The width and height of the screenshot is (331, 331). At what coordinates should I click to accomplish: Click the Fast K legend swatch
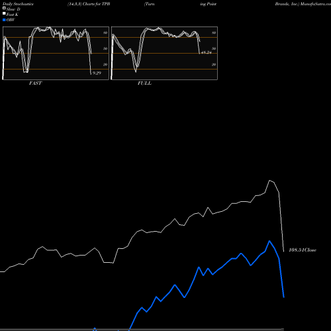(4, 14)
